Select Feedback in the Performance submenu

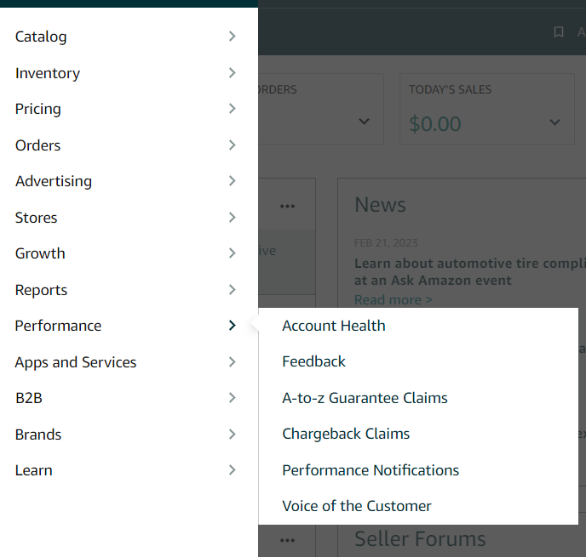(314, 361)
